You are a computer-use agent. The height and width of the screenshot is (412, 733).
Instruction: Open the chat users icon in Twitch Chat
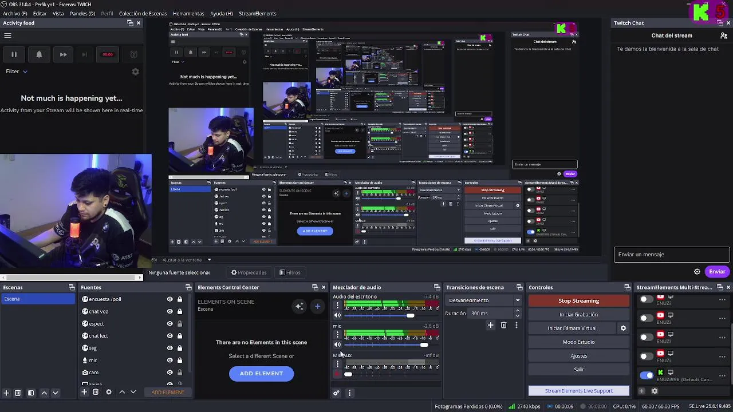click(723, 35)
